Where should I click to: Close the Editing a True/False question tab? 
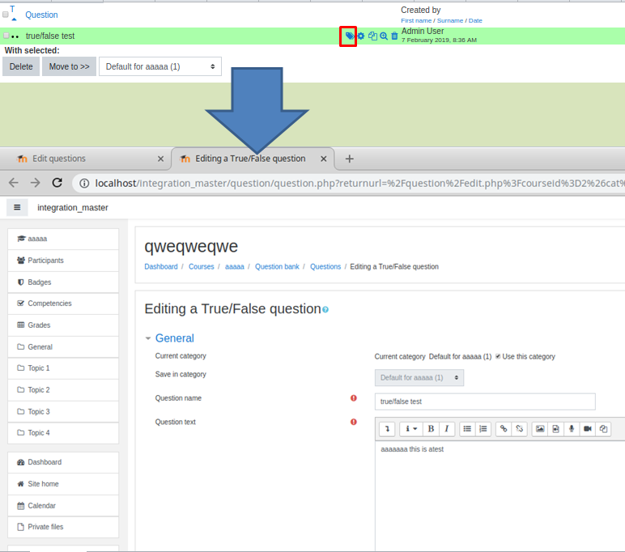coord(324,159)
